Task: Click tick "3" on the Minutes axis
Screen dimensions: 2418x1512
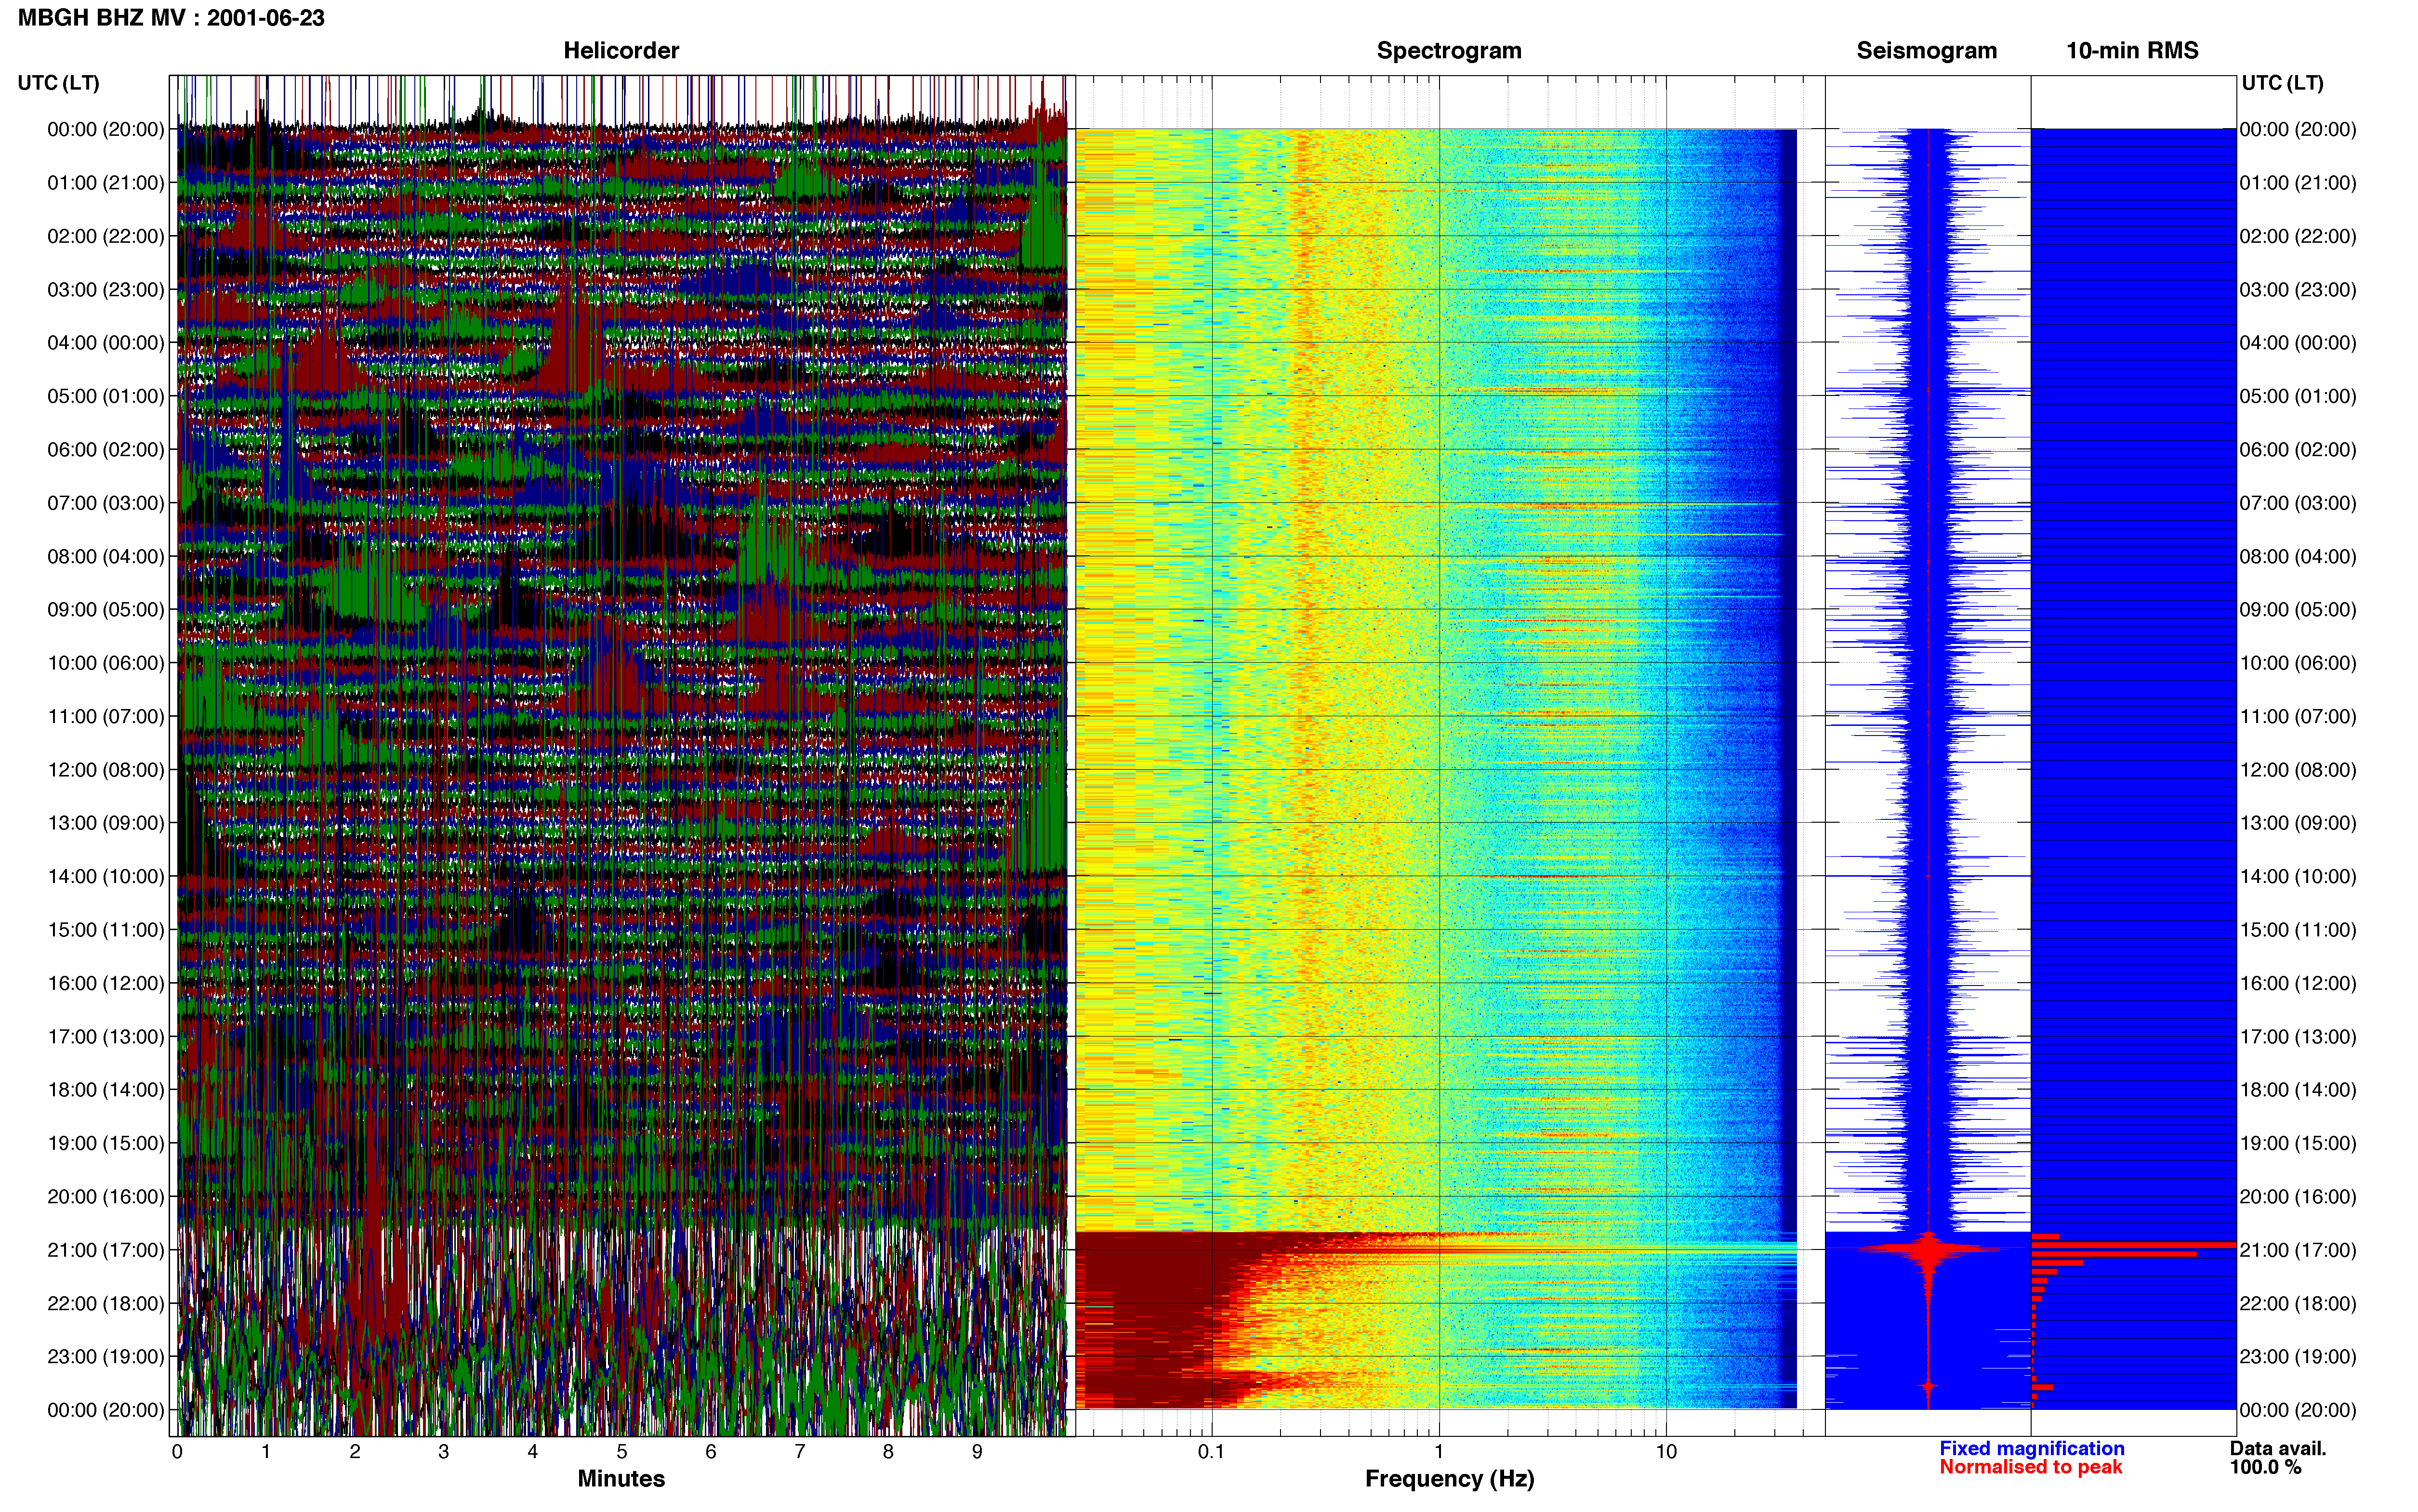Action: [444, 1452]
